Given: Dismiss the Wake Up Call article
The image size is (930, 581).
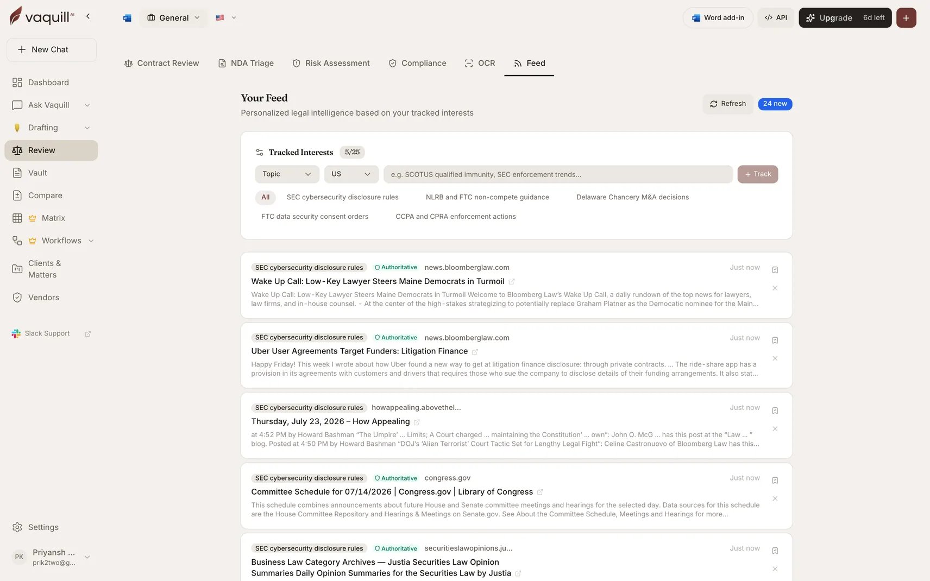Looking at the screenshot, I should pyautogui.click(x=775, y=288).
